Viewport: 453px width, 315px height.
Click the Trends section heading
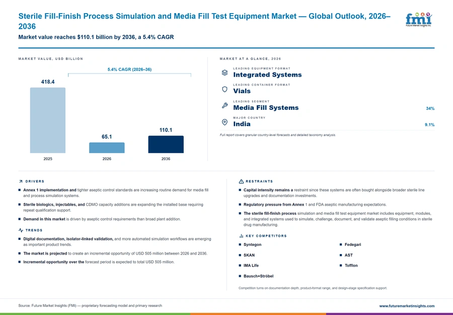34,230
